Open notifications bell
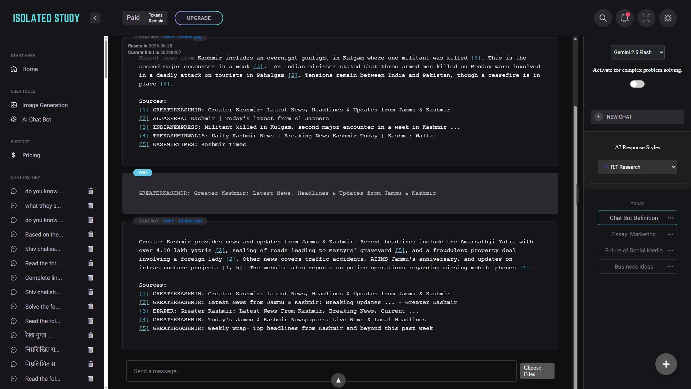 (625, 18)
